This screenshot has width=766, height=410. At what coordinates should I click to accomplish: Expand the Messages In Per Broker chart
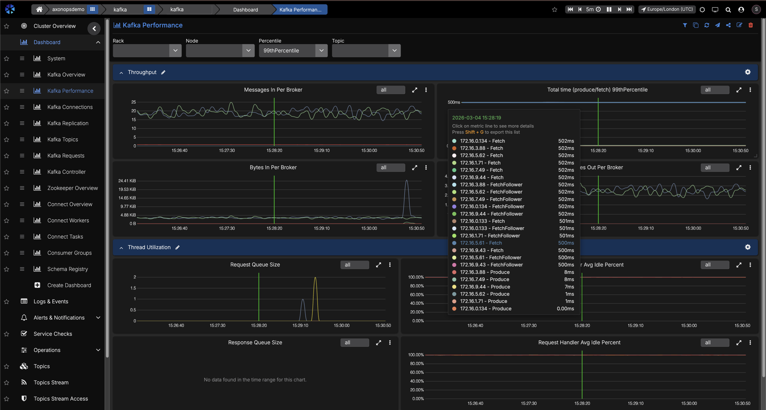[415, 90]
